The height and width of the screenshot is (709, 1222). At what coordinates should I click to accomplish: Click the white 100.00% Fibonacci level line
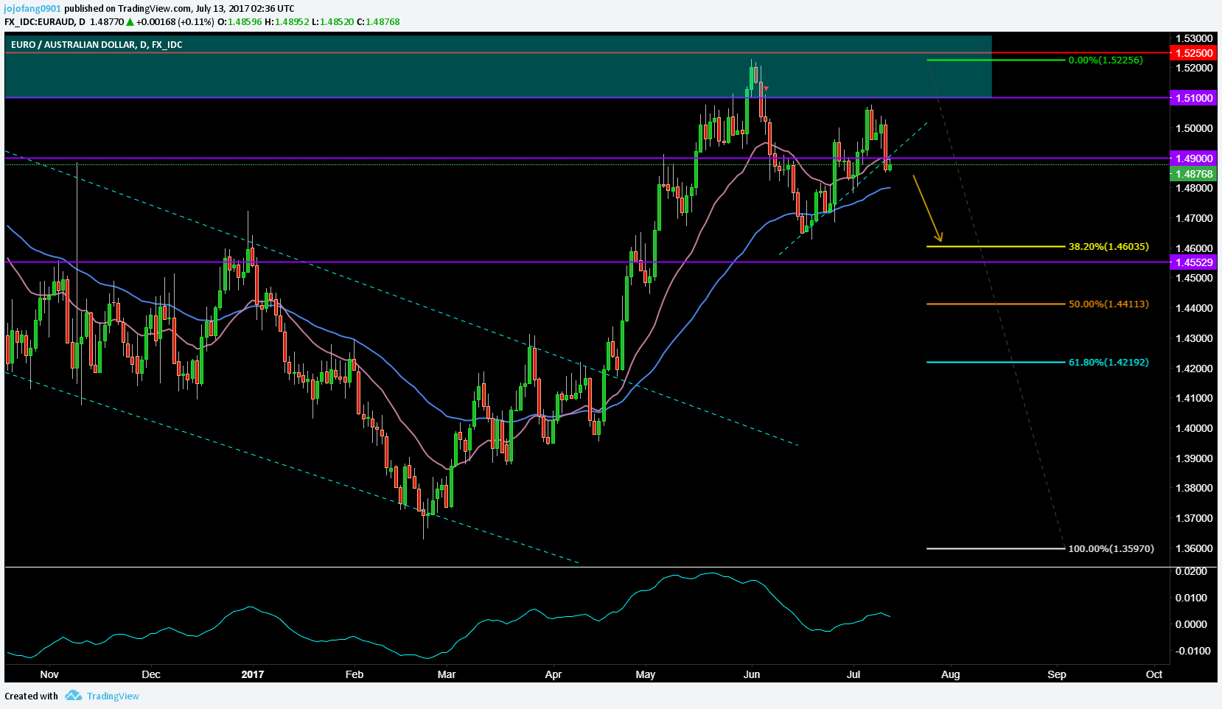(x=996, y=548)
